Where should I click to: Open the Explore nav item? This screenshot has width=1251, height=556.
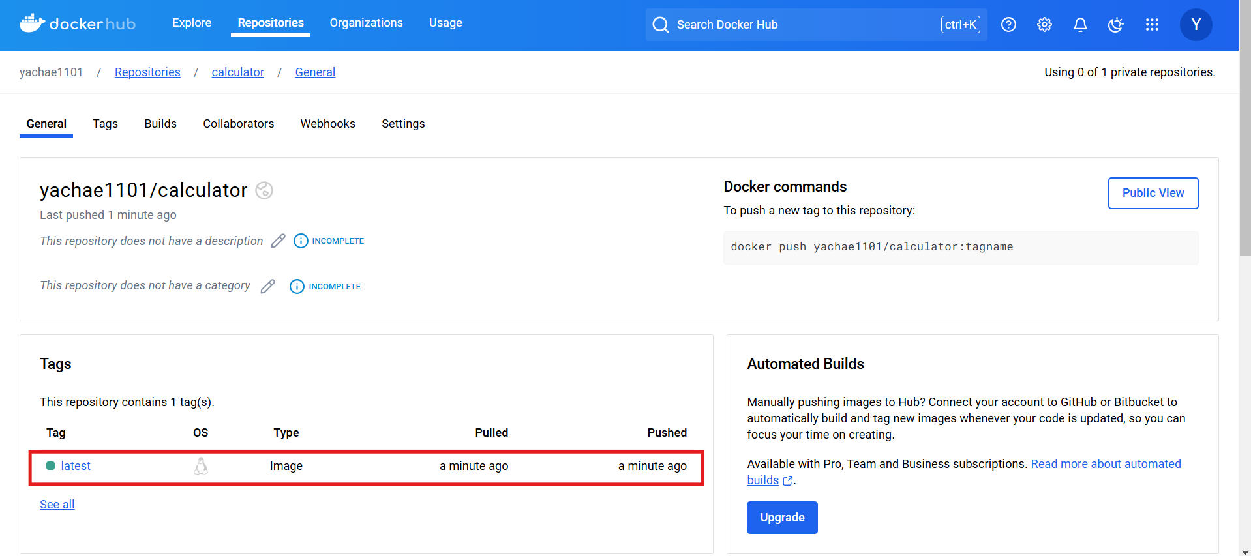192,23
